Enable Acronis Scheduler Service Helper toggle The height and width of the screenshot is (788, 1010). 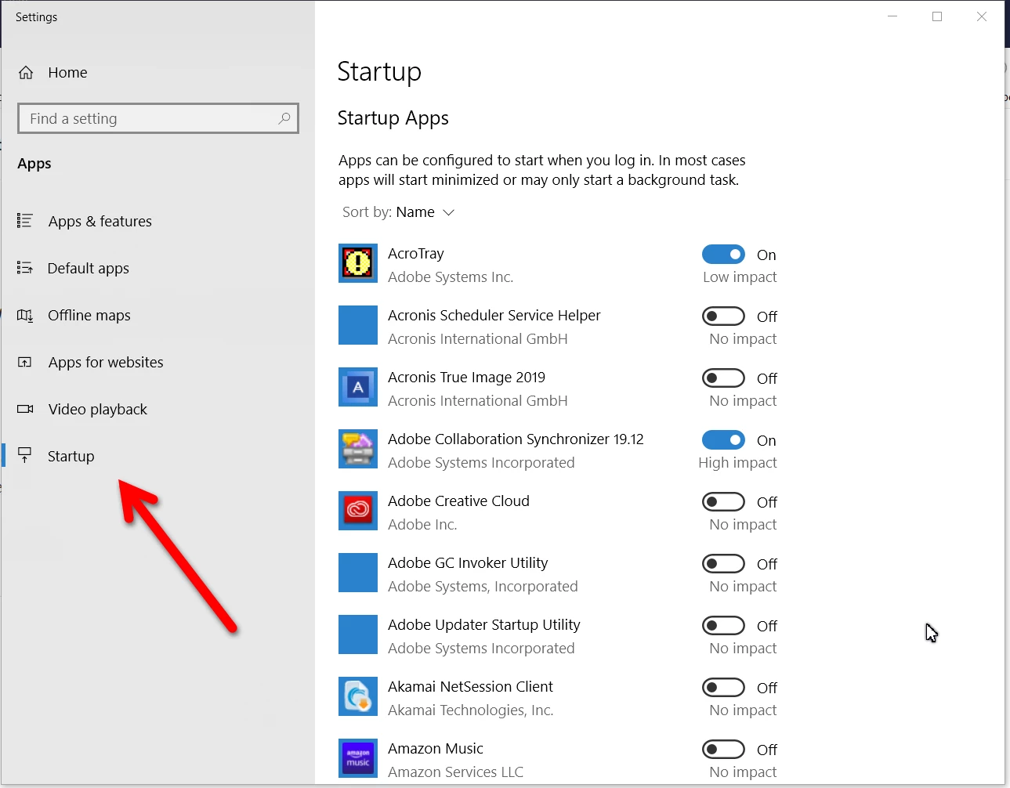723,316
